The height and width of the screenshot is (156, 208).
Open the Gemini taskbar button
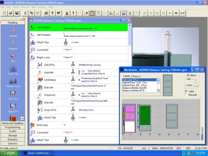pyautogui.click(x=38, y=153)
